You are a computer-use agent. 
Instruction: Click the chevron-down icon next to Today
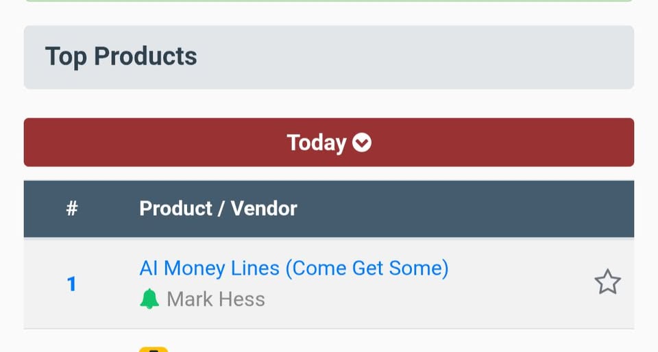click(x=362, y=142)
